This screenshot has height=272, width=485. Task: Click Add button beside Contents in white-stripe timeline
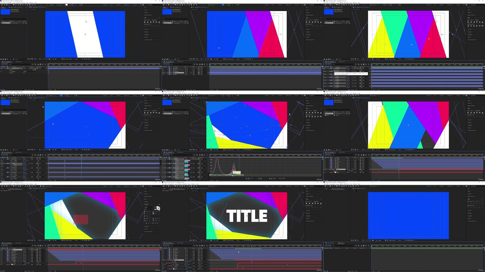click(35, 70)
